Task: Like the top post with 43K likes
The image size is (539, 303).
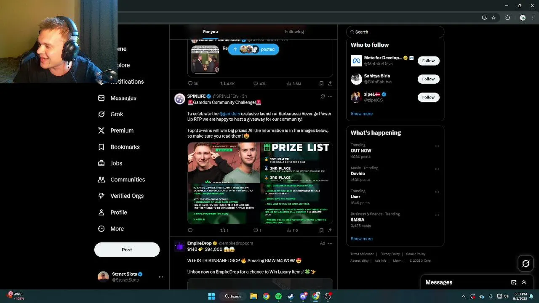Action: click(260, 84)
